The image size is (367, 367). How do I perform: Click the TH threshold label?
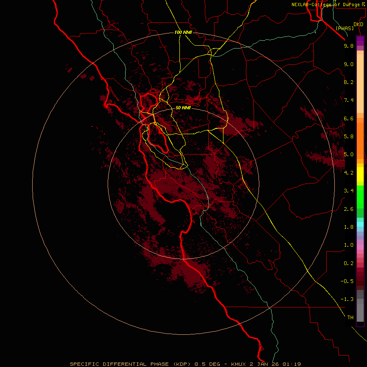[350, 318]
